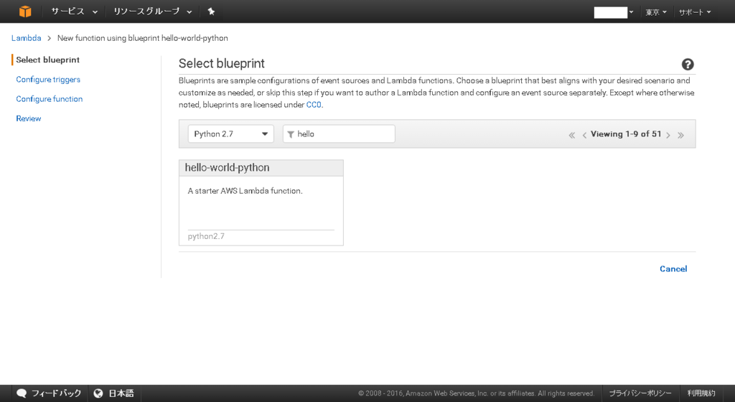Open the Python 2.7 runtime dropdown
735x402 pixels.
point(230,134)
